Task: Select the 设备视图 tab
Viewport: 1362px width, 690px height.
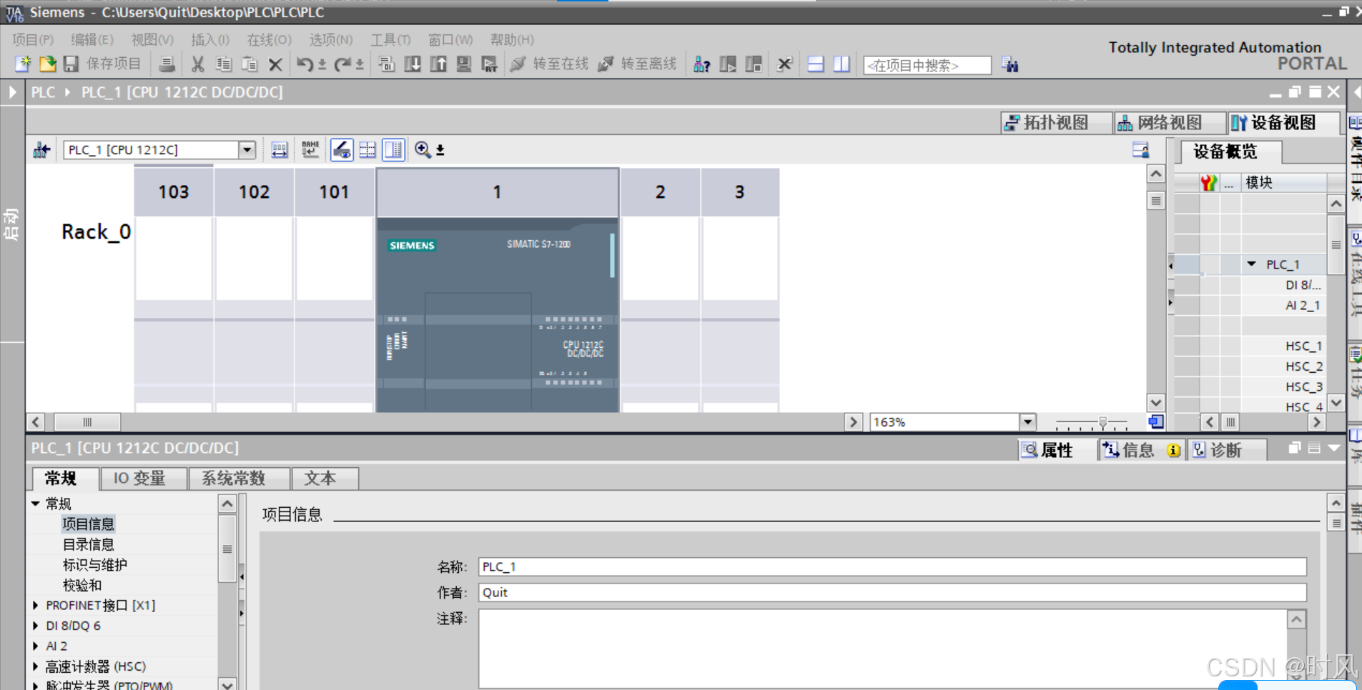Action: pyautogui.click(x=1283, y=123)
